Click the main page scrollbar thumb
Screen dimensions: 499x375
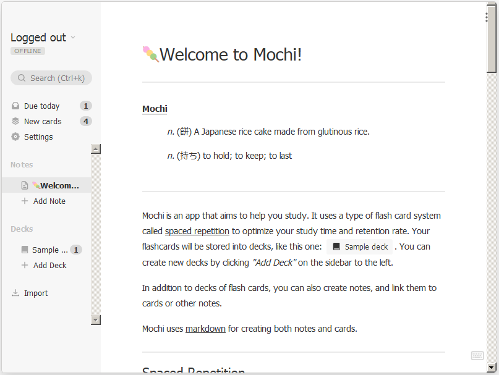tap(492, 40)
